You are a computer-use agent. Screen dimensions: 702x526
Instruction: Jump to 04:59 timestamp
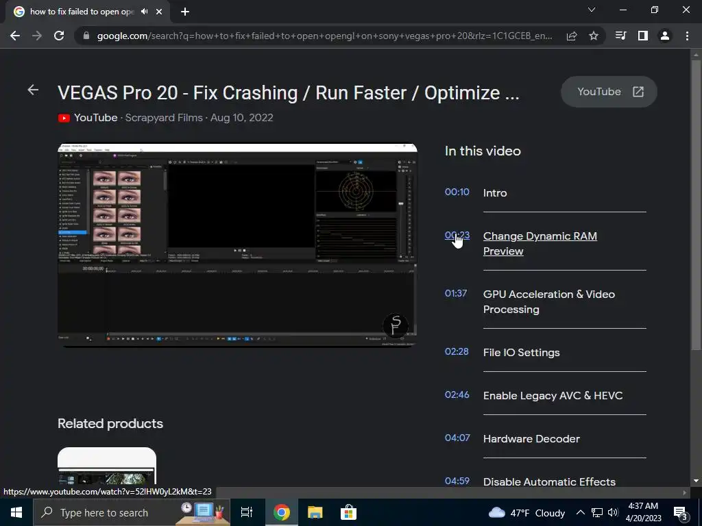coord(457,481)
